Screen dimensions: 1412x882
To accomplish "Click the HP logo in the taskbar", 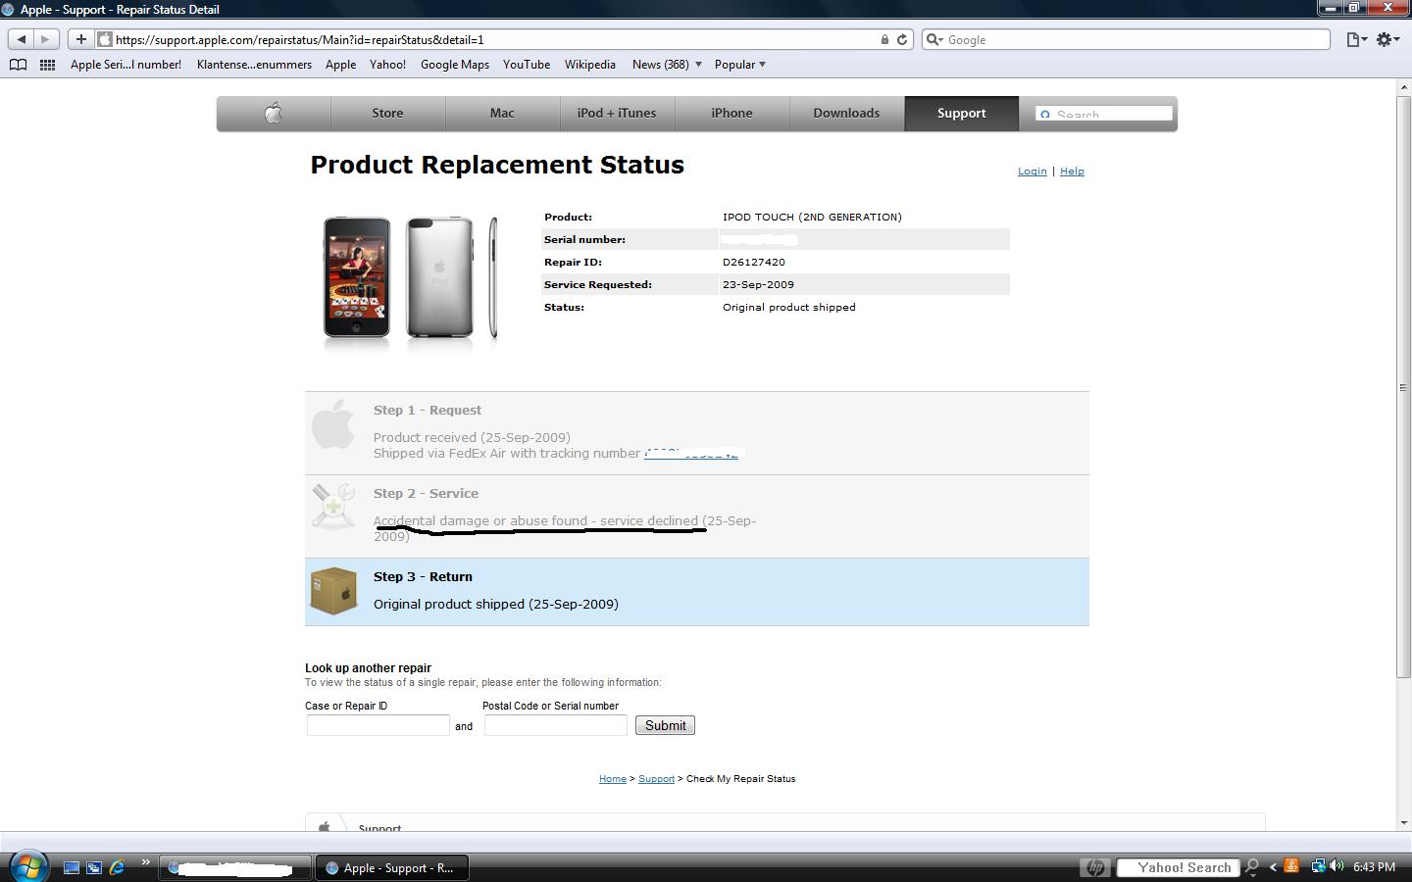I will 1095,867.
